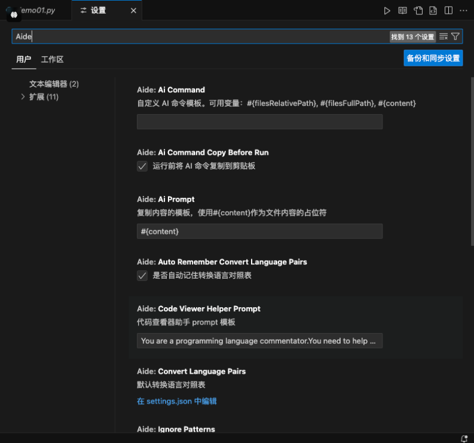Switch to the 用户 settings scope tab
Viewport: 474px width, 443px height.
click(x=23, y=59)
